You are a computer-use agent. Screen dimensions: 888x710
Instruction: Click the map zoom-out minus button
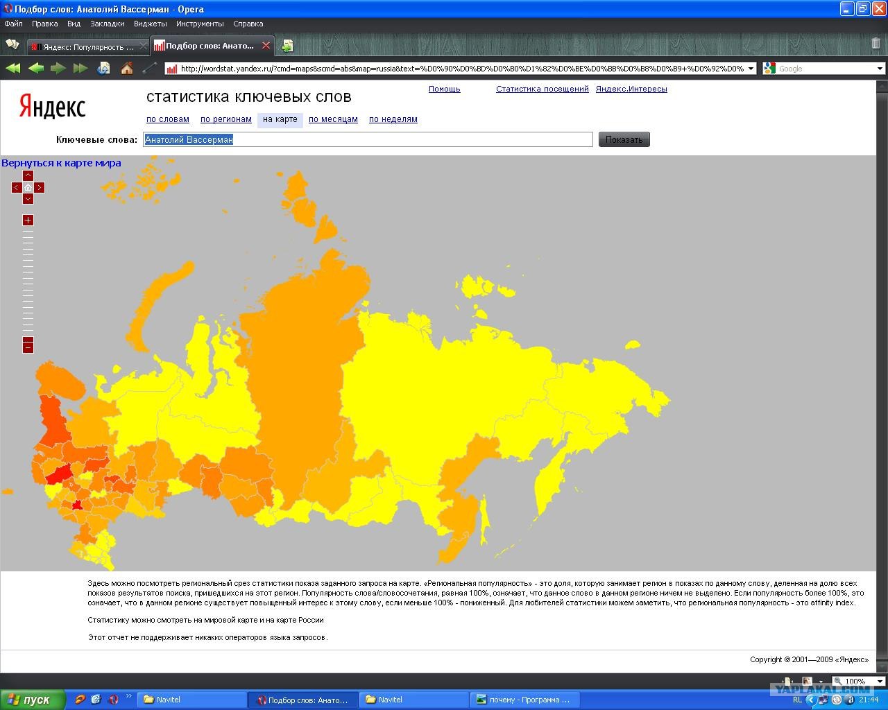click(x=28, y=346)
